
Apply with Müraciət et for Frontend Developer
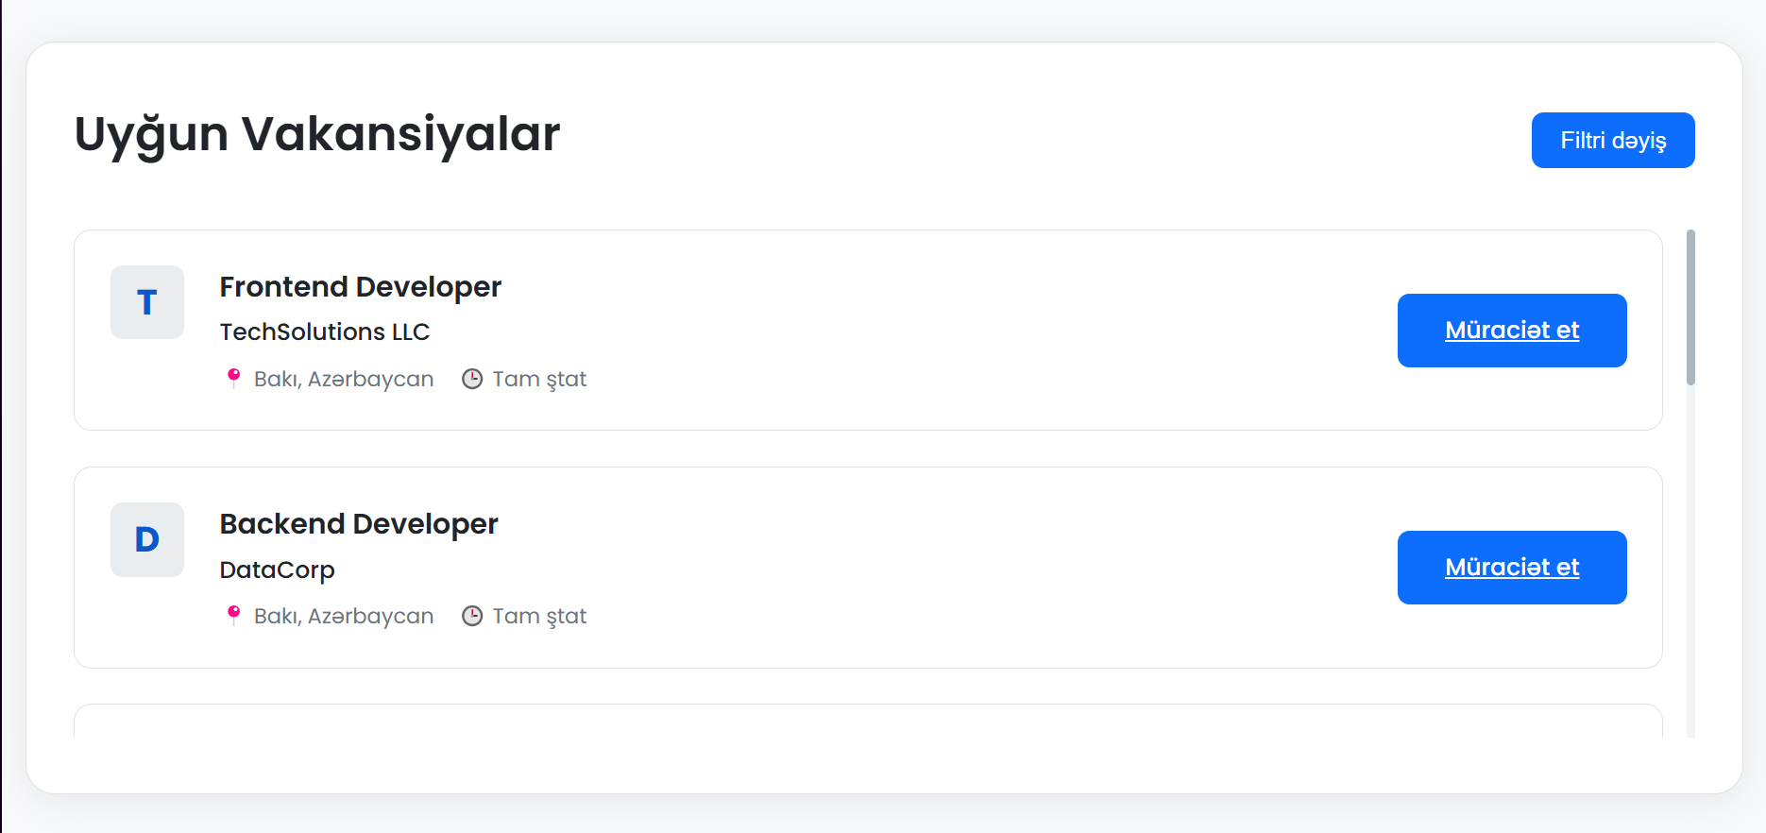tap(1511, 331)
